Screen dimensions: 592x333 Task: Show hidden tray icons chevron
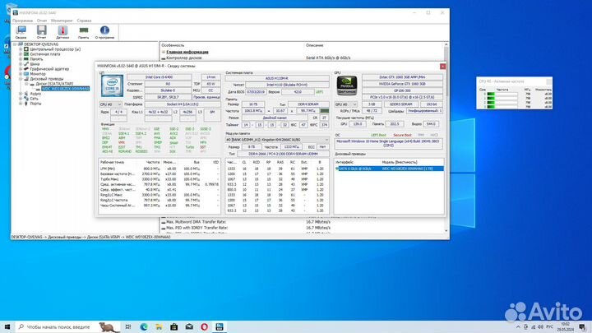click(x=518, y=326)
